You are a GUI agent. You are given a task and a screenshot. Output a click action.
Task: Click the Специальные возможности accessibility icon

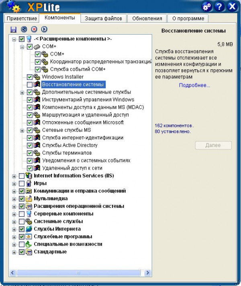coord(29,244)
